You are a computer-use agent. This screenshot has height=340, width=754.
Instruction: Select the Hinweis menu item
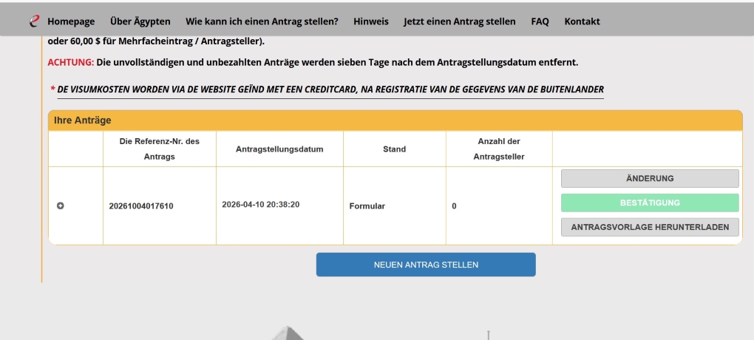370,21
